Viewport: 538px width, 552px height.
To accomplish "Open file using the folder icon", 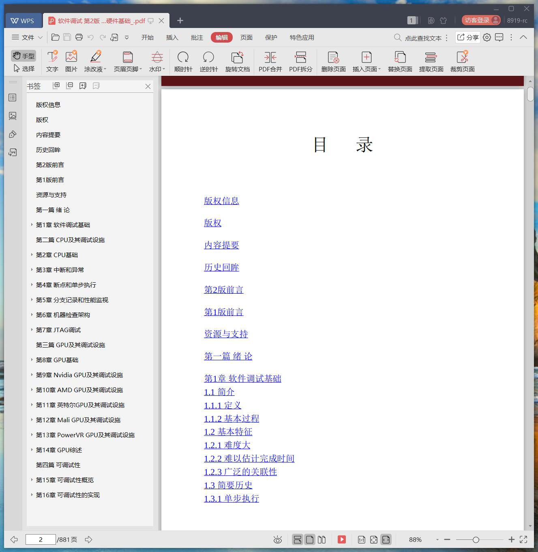I will [x=56, y=37].
